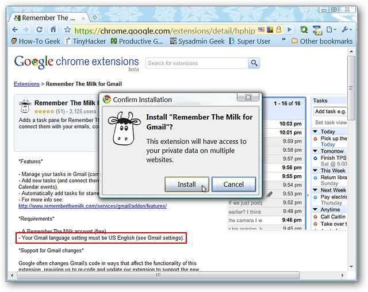Image resolution: width=368 pixels, height=292 pixels.
Task: Toggle the Call Caitlin task circle
Action: (316, 217)
